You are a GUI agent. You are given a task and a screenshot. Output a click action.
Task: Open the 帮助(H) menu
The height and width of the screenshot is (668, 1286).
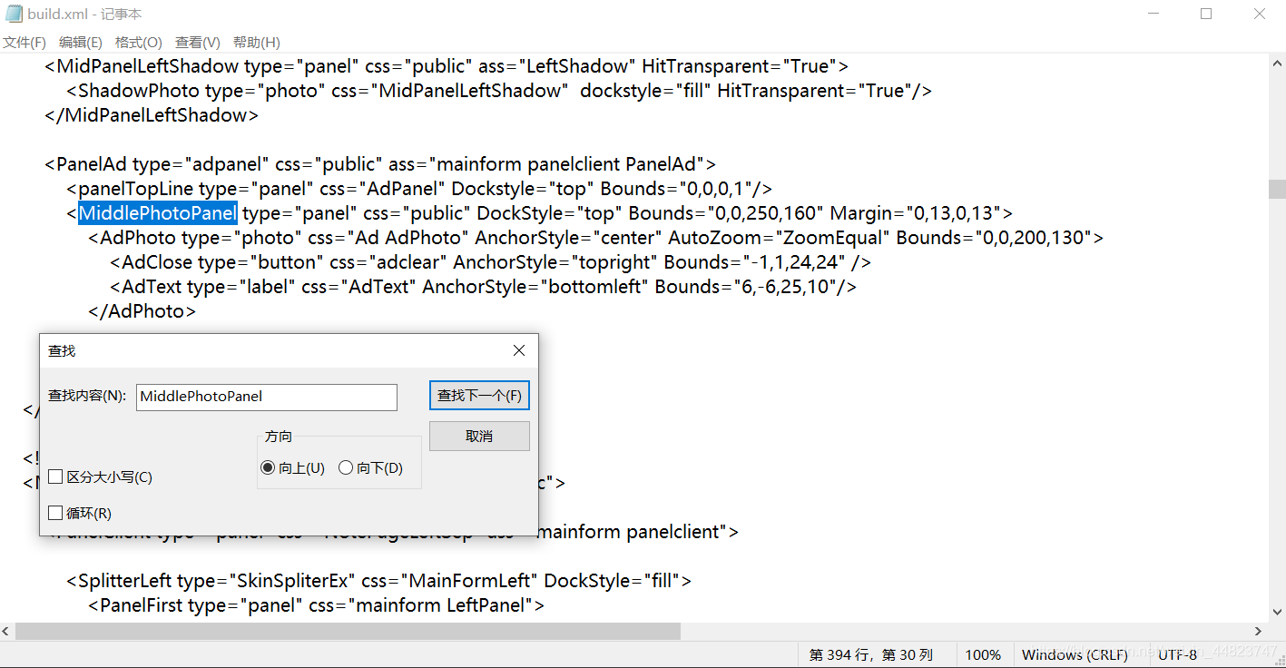click(x=257, y=43)
